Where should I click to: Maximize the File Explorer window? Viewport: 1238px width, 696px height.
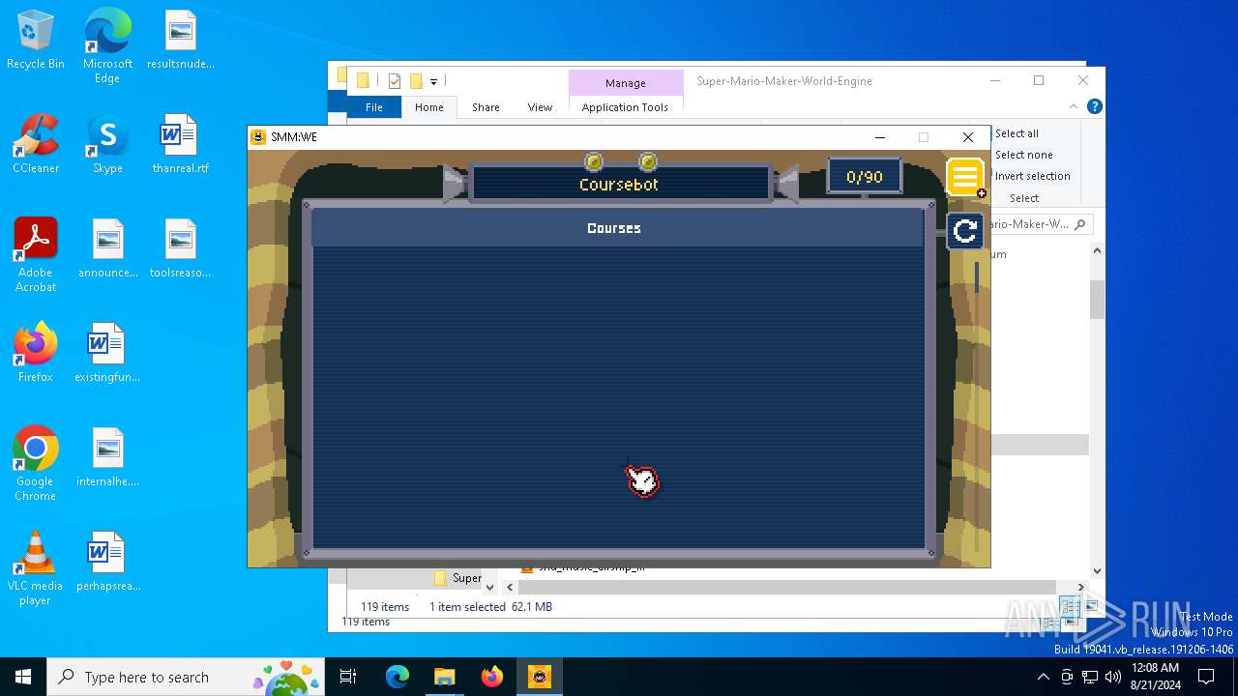[1039, 81]
